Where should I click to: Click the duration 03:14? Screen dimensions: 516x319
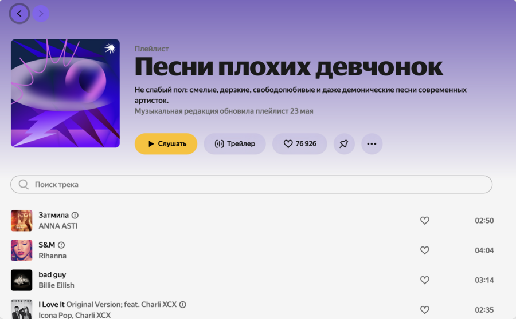tap(484, 280)
